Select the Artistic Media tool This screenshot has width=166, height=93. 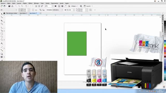coord(2,30)
